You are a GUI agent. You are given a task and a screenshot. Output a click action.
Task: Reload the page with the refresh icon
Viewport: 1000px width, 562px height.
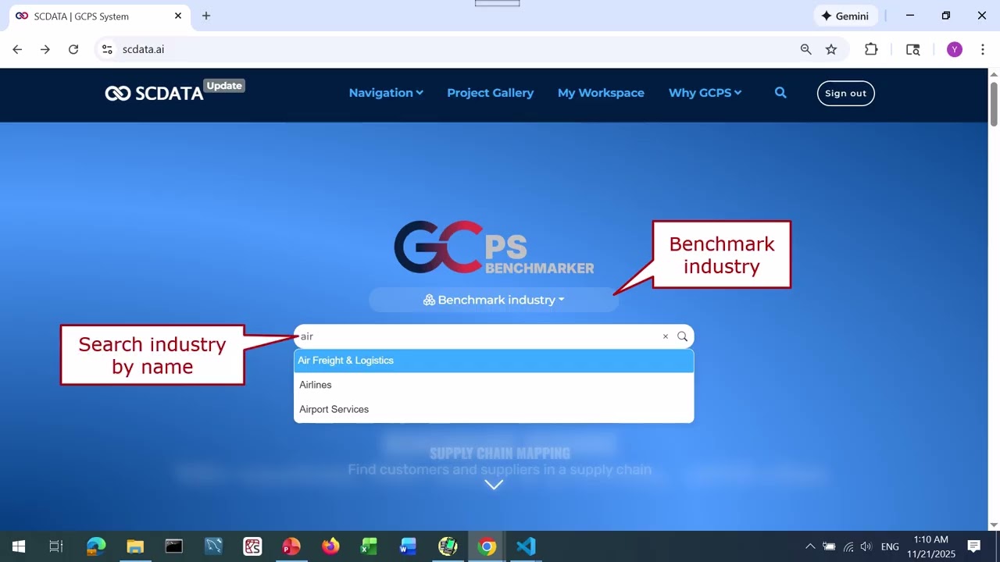coord(73,49)
